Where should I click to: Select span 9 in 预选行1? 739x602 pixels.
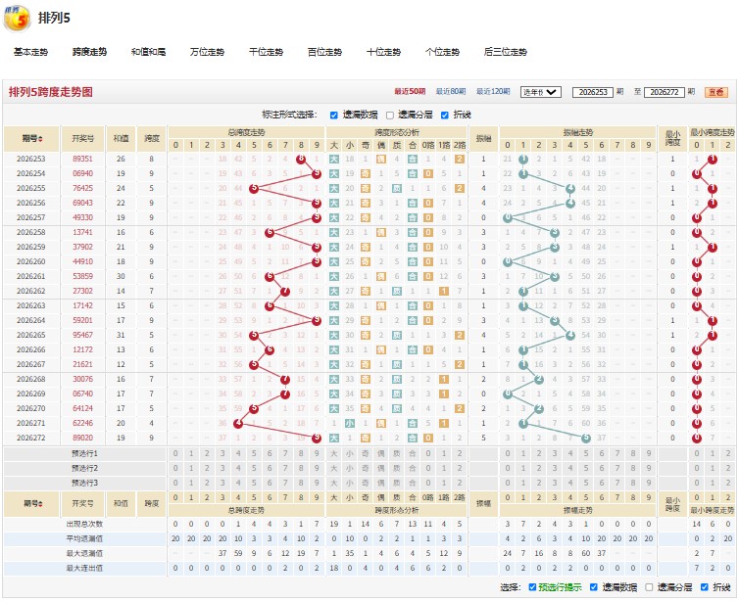(317, 454)
